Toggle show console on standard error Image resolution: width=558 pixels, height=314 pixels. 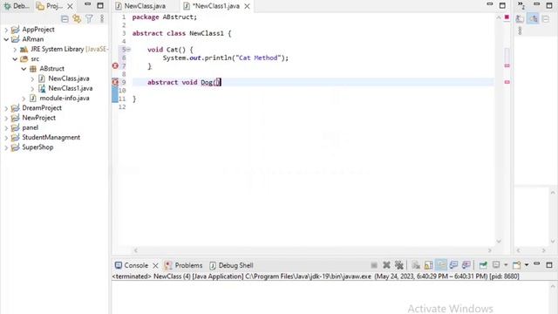pos(466,265)
